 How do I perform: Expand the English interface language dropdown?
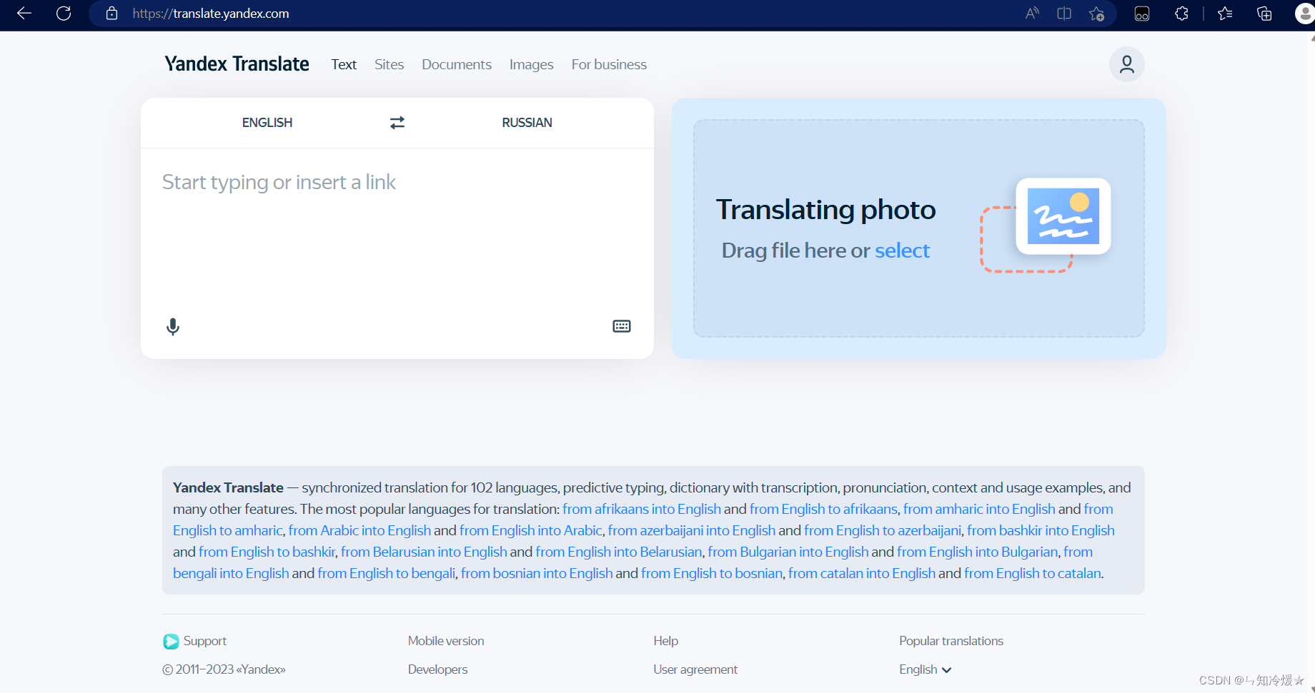pyautogui.click(x=926, y=669)
